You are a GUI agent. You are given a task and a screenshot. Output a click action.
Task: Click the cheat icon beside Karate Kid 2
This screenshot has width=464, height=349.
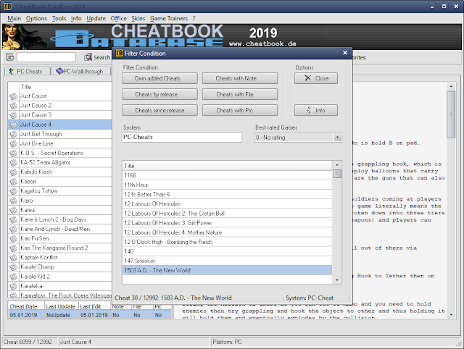[x=13, y=277]
